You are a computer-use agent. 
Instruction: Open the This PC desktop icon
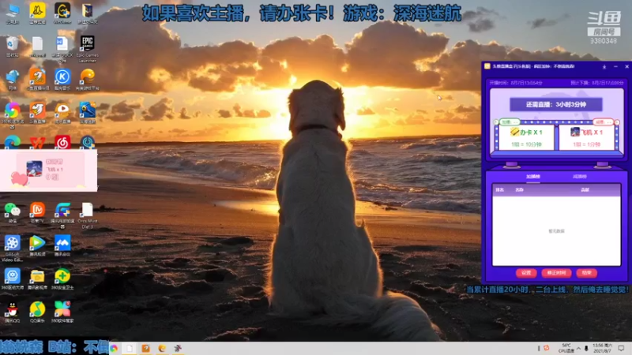click(x=13, y=13)
